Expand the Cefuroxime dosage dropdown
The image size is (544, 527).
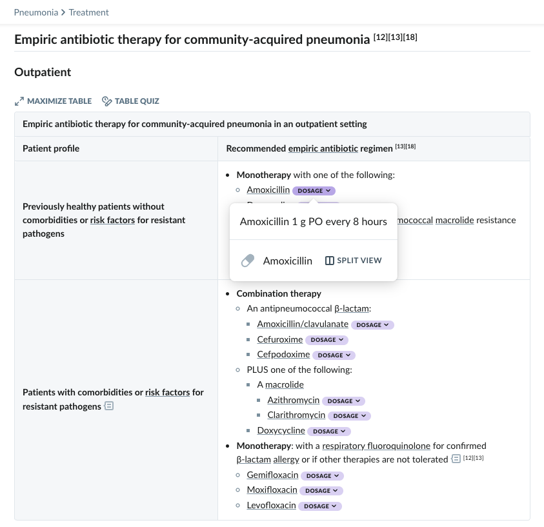327,340
